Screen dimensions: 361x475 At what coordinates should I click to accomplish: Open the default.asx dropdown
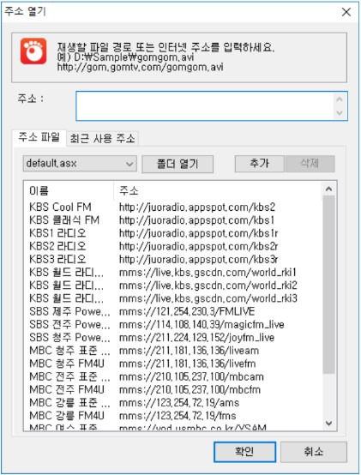point(80,164)
